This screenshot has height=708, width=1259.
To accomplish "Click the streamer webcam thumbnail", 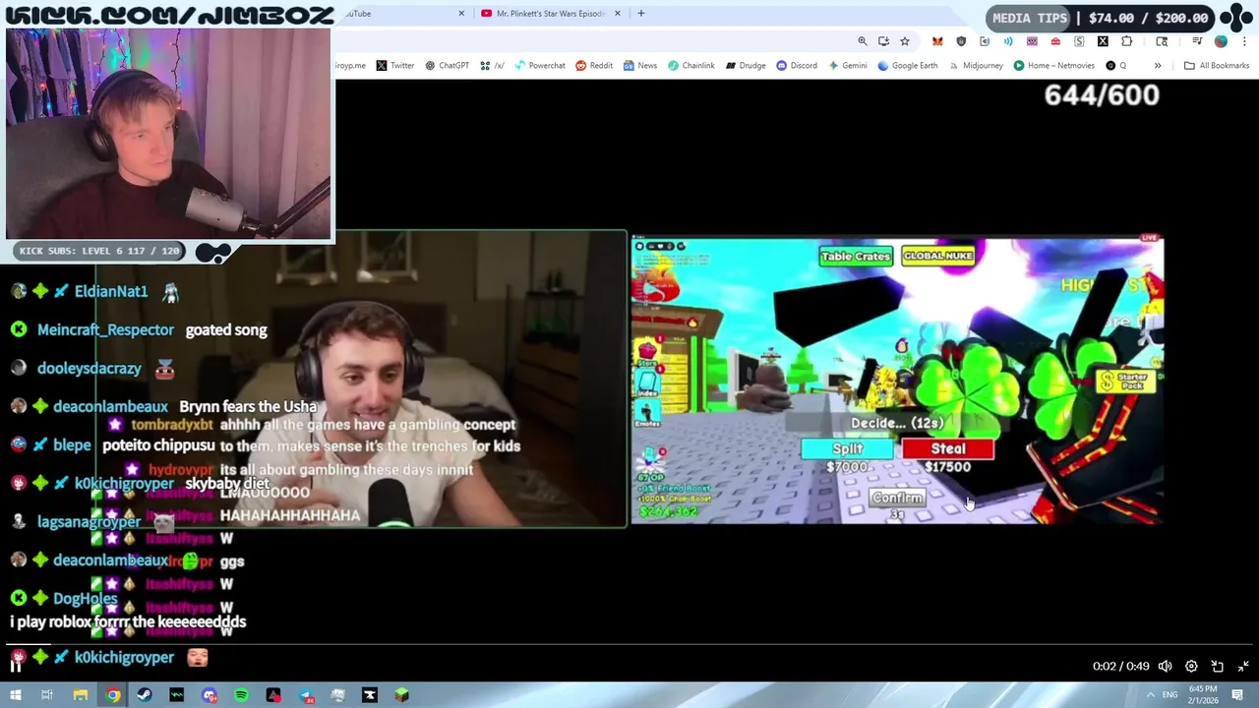I will (x=168, y=134).
